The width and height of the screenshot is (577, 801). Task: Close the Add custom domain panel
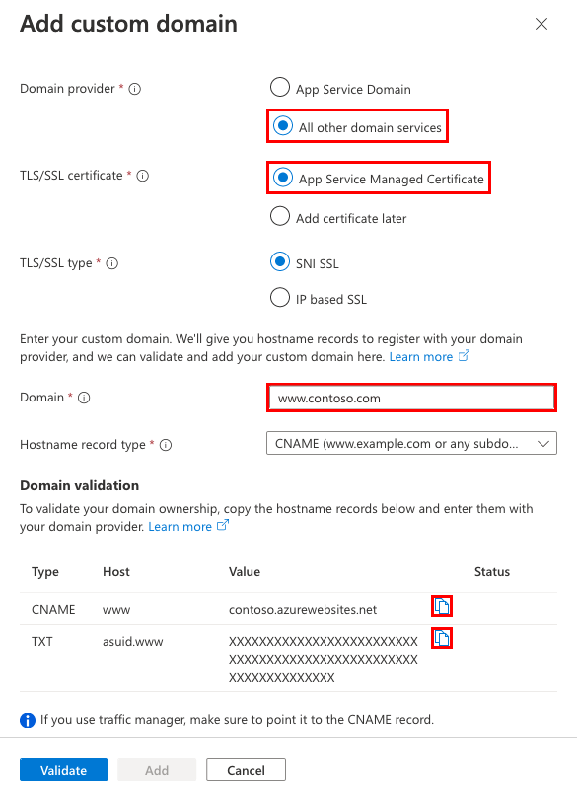click(541, 24)
